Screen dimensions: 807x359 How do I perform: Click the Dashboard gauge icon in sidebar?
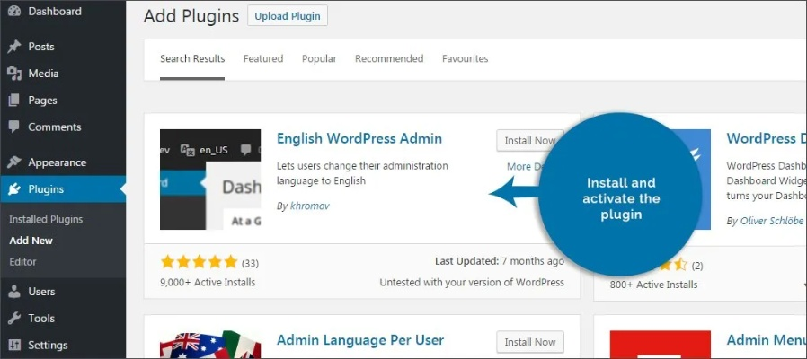pos(13,12)
